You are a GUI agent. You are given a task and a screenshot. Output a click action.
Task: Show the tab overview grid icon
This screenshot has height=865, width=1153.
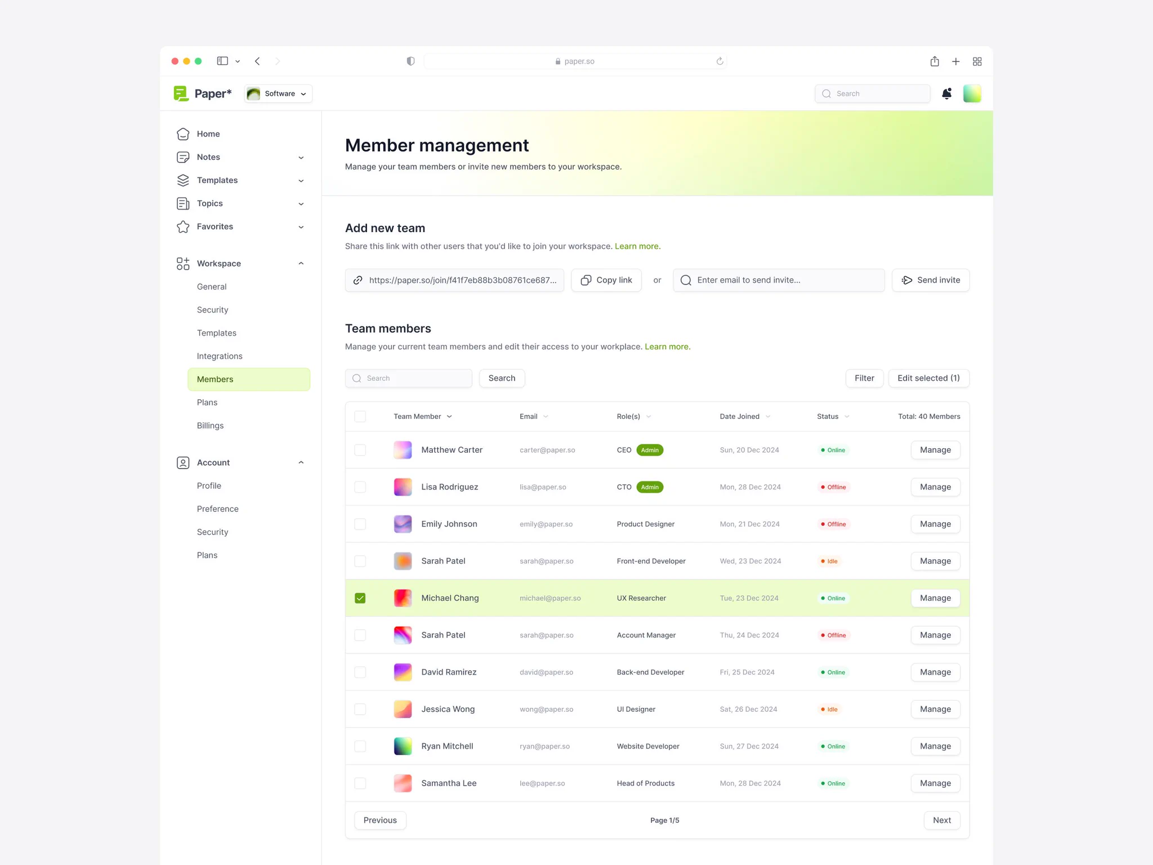[977, 61]
